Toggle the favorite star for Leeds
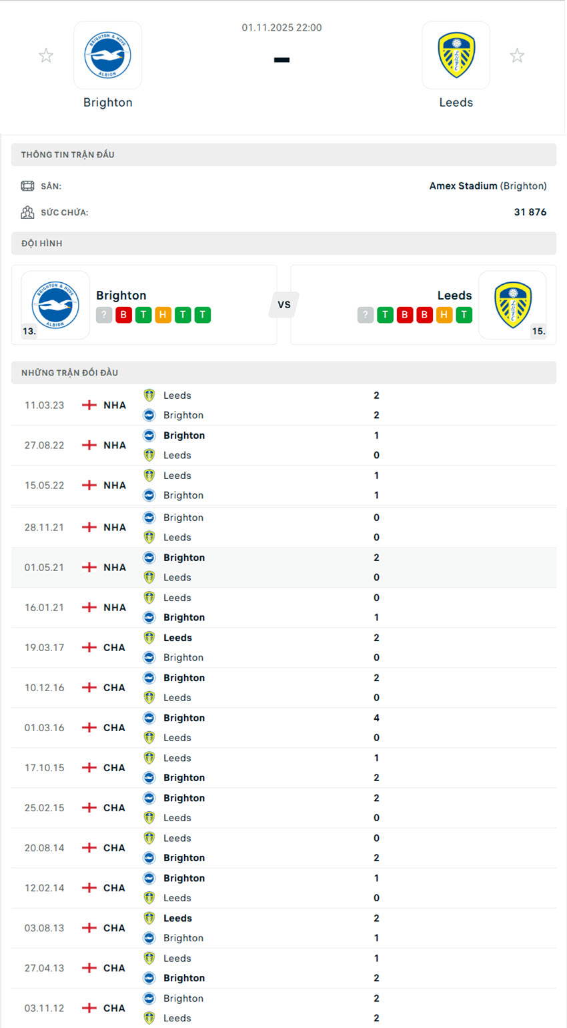Viewport: 567px width, 1028px height. coord(517,55)
